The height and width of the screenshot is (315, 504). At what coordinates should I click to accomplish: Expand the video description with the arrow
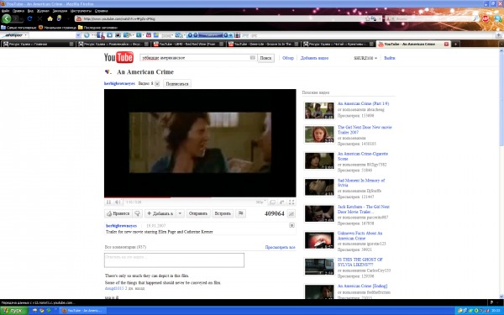[291, 225]
